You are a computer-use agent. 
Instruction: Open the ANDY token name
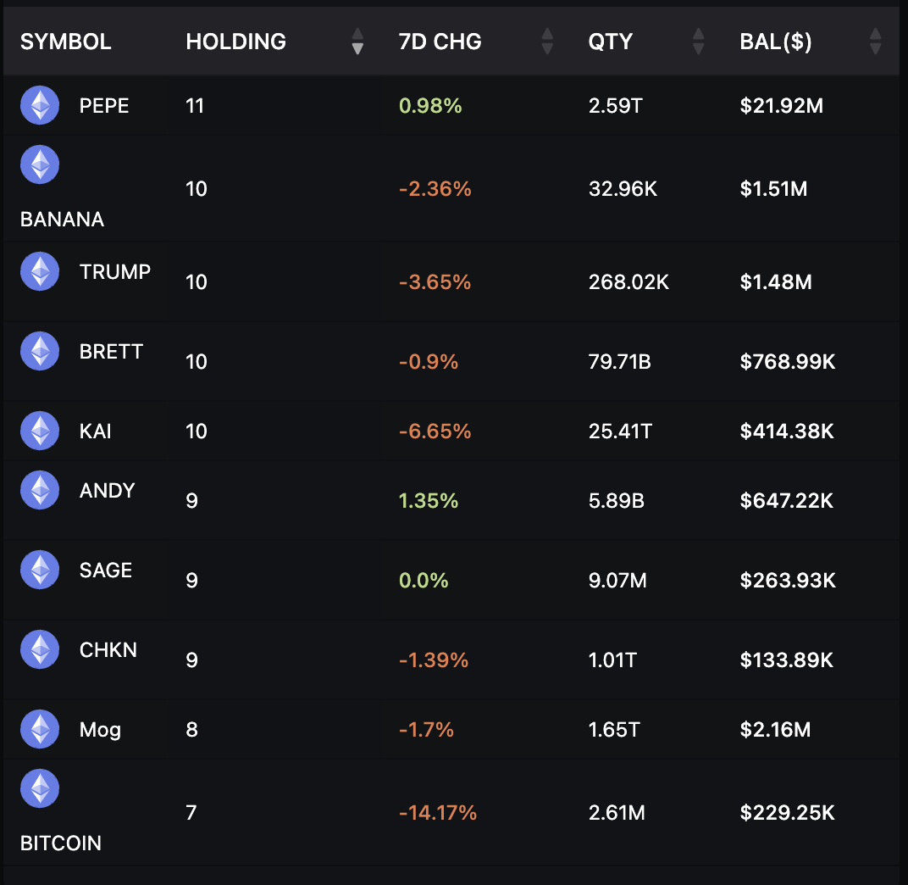point(107,491)
